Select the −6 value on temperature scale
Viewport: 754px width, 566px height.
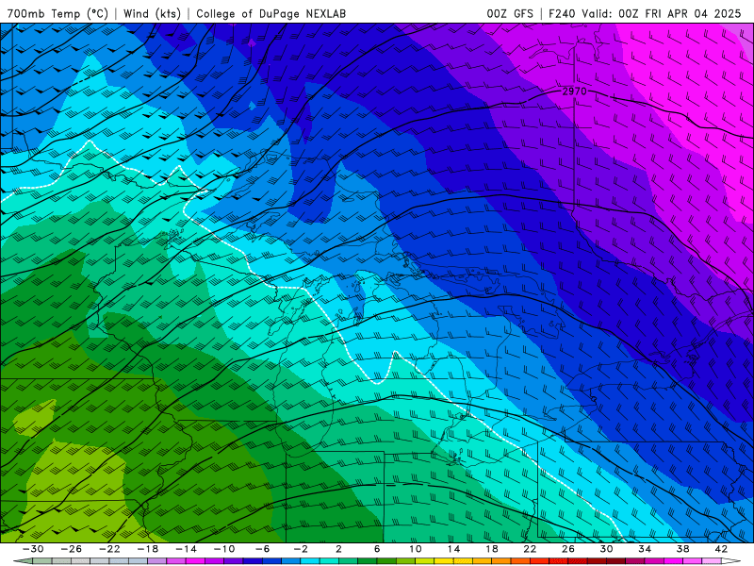coord(263,549)
